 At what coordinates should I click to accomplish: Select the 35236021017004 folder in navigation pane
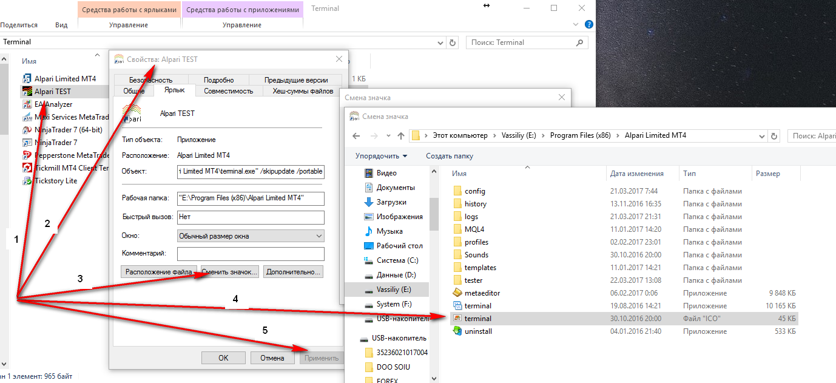(397, 353)
